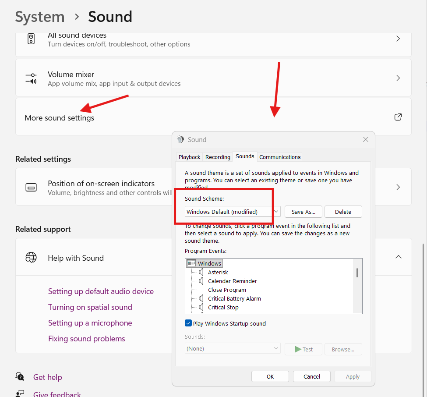This screenshot has width=427, height=397.
Task: Open the Get help link
Action: click(48, 377)
